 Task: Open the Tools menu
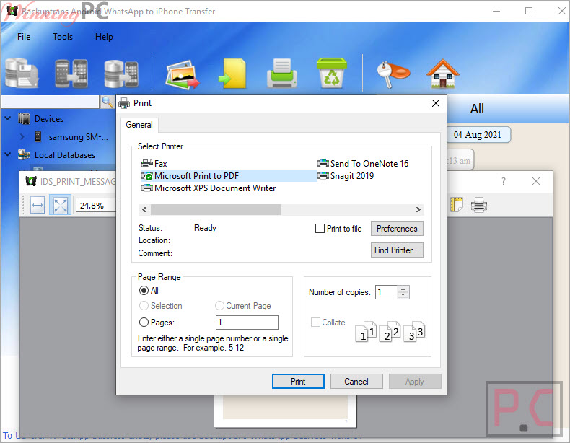pos(63,37)
